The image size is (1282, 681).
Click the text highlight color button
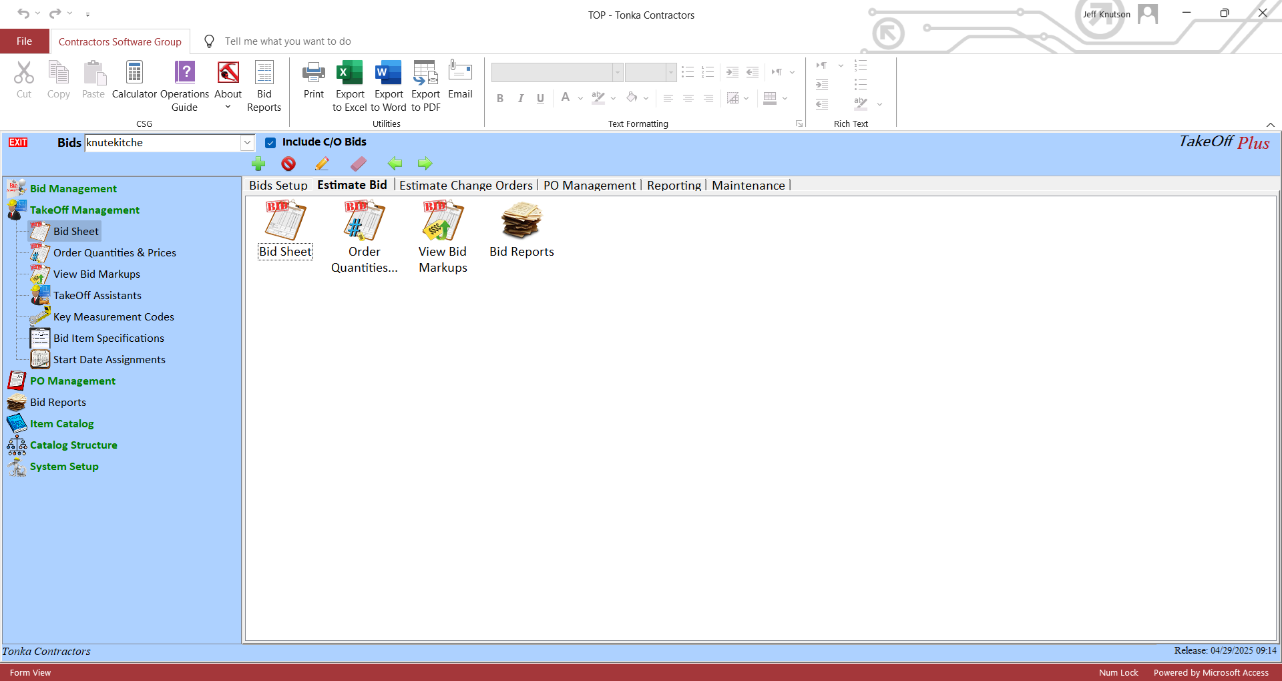[598, 98]
